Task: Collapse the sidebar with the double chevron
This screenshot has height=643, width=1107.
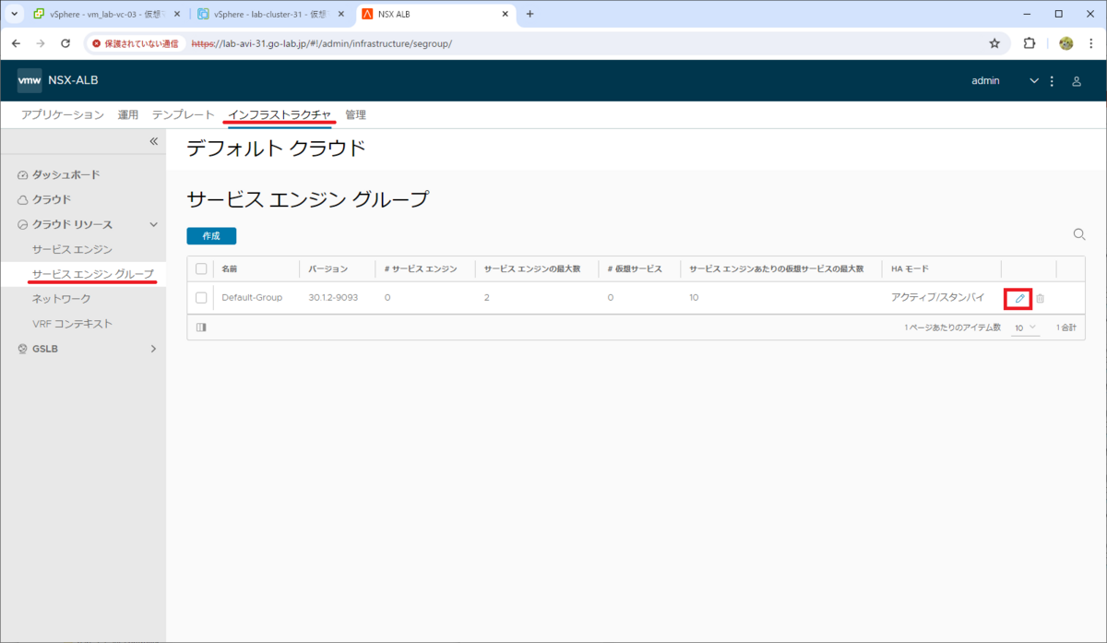Action: click(x=154, y=141)
